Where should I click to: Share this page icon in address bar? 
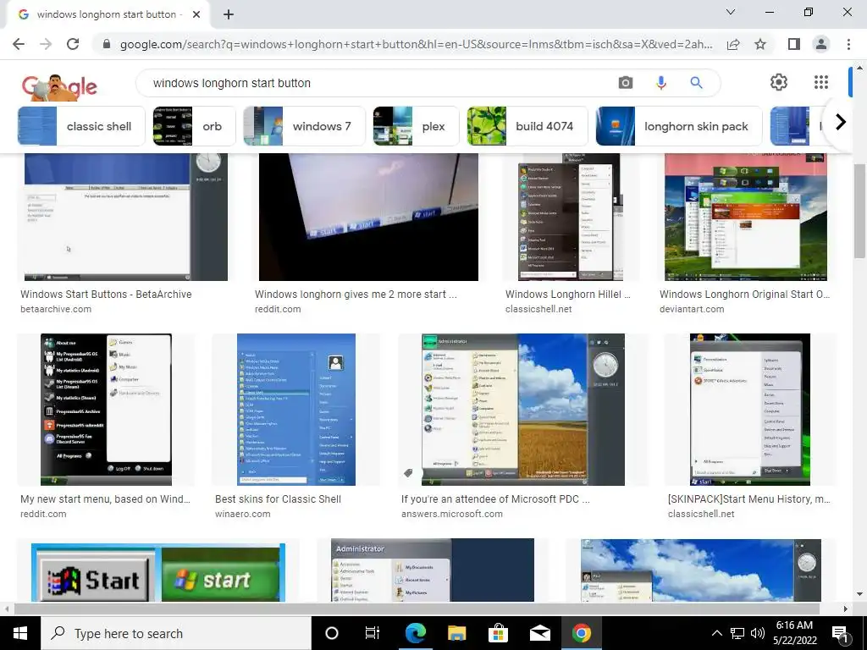[x=733, y=44]
